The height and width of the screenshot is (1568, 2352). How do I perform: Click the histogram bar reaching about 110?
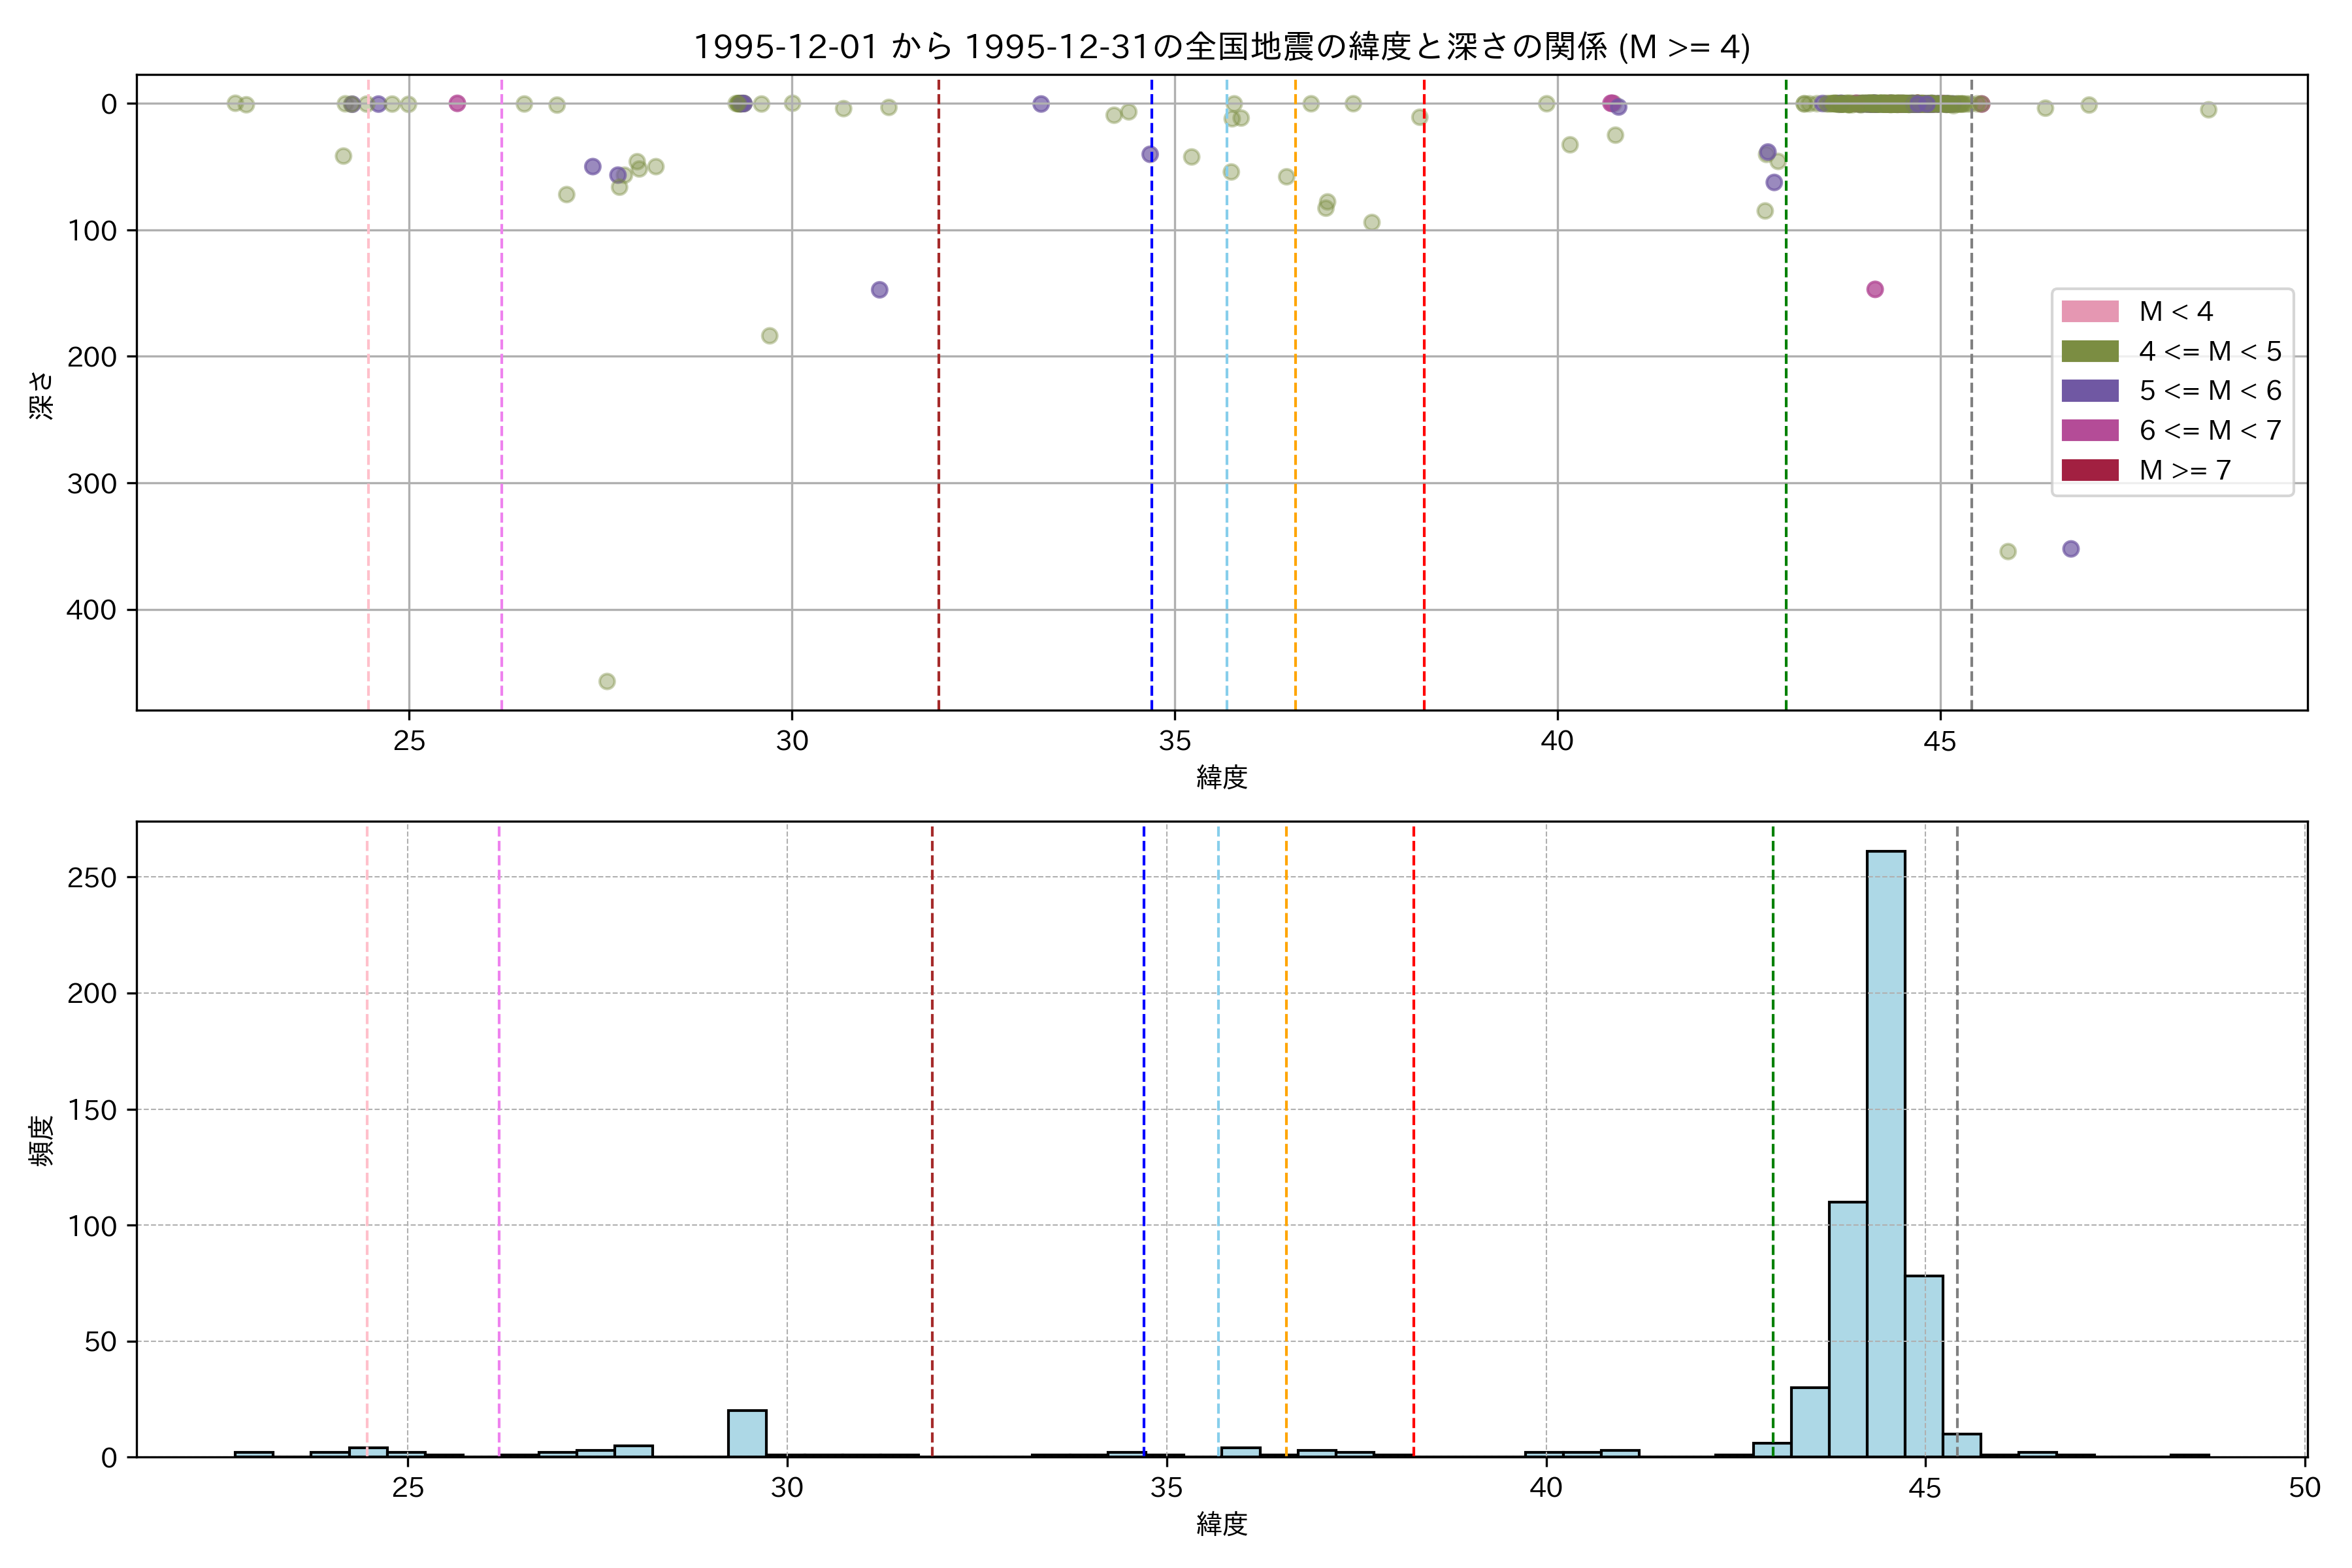1847,1330
